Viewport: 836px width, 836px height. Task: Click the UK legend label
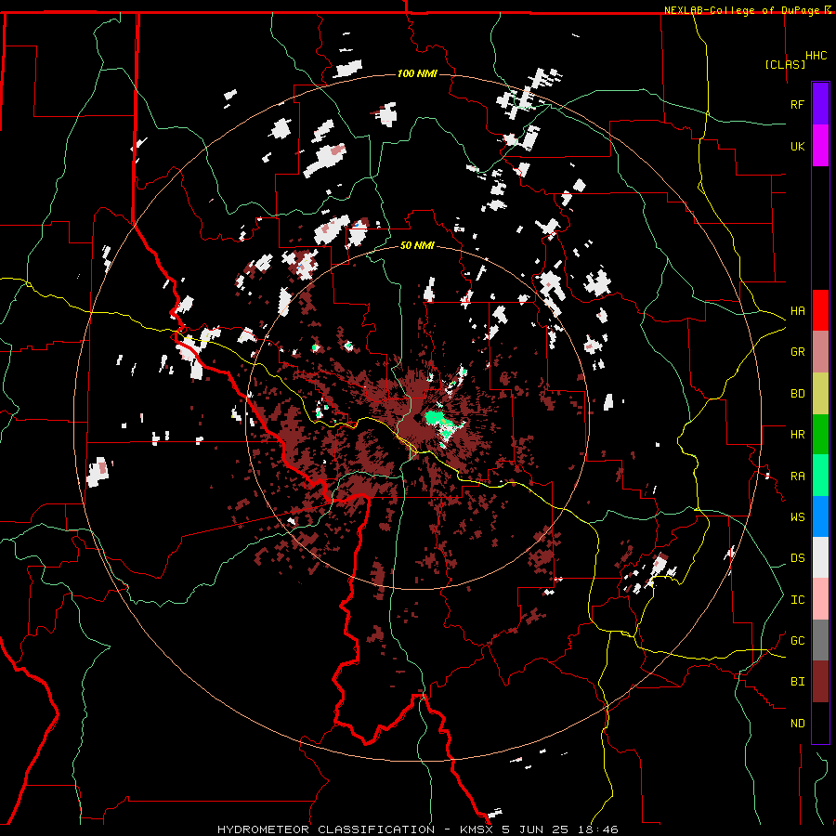797,146
